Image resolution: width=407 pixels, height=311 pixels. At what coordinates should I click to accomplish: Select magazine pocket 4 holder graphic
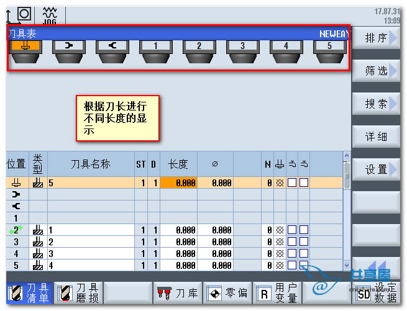286,52
